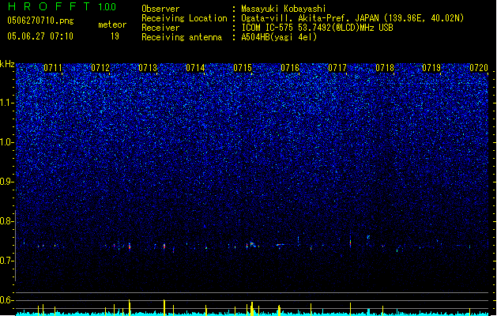Click the 0.9 kHz axis tick label
This screenshot has height=316, width=497.
pos(6,182)
